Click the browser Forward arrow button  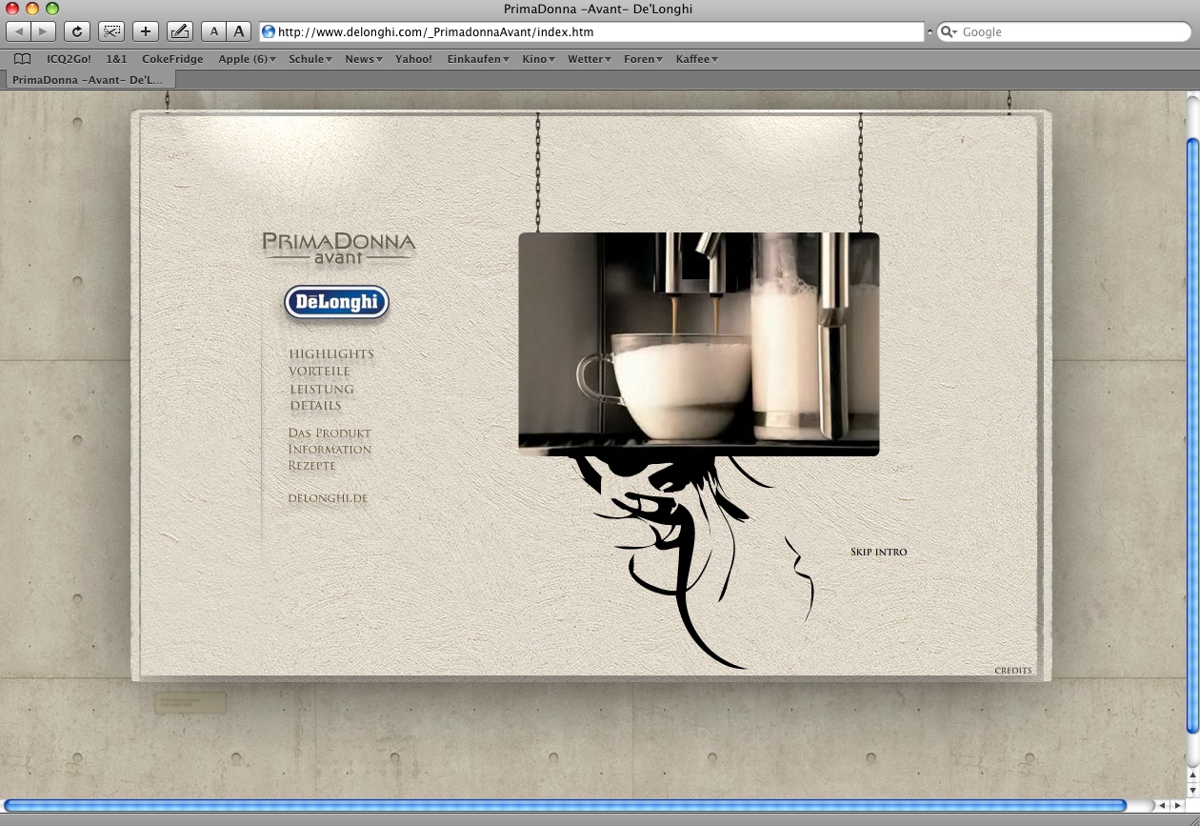point(44,31)
